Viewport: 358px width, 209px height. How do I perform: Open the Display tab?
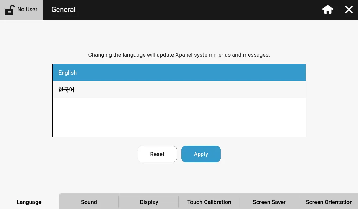pos(149,202)
